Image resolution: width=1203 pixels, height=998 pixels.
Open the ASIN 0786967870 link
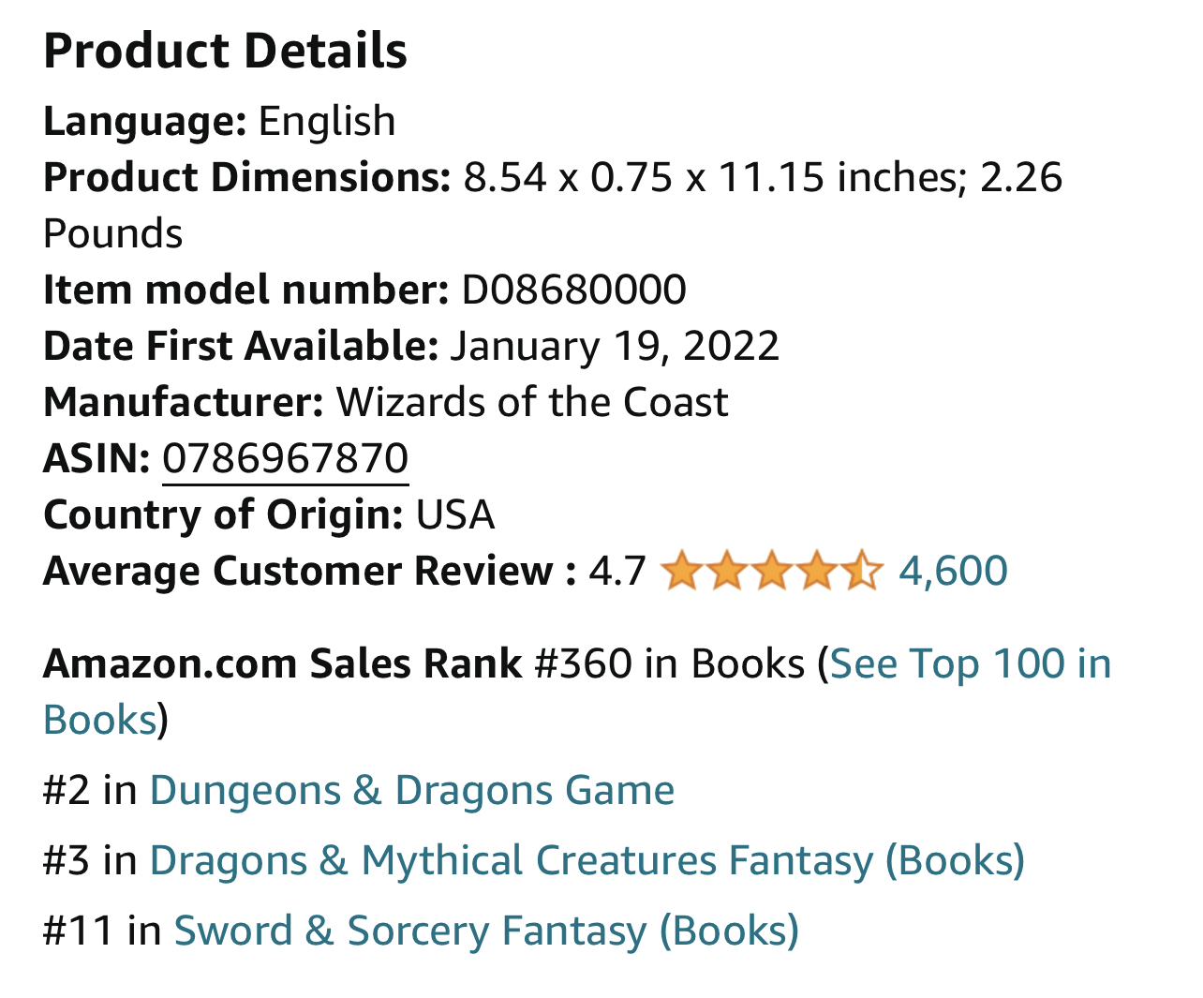pos(285,459)
